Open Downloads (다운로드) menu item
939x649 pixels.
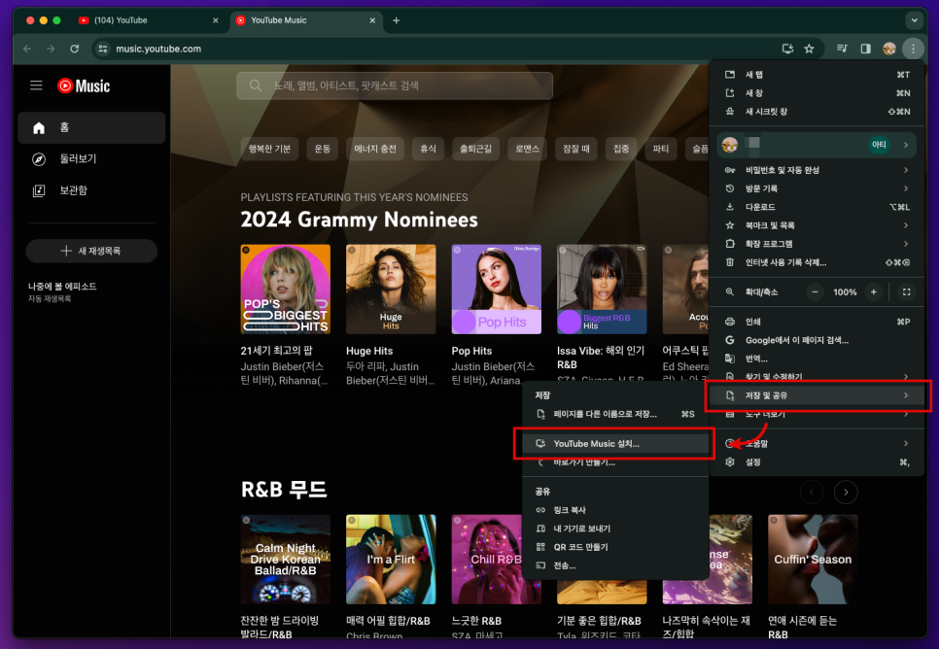[x=817, y=207]
